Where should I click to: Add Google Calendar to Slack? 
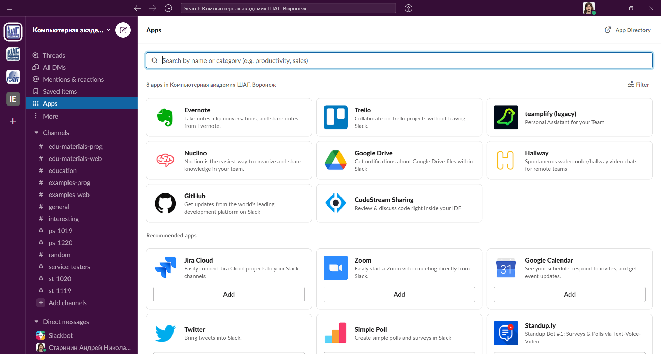[570, 294]
